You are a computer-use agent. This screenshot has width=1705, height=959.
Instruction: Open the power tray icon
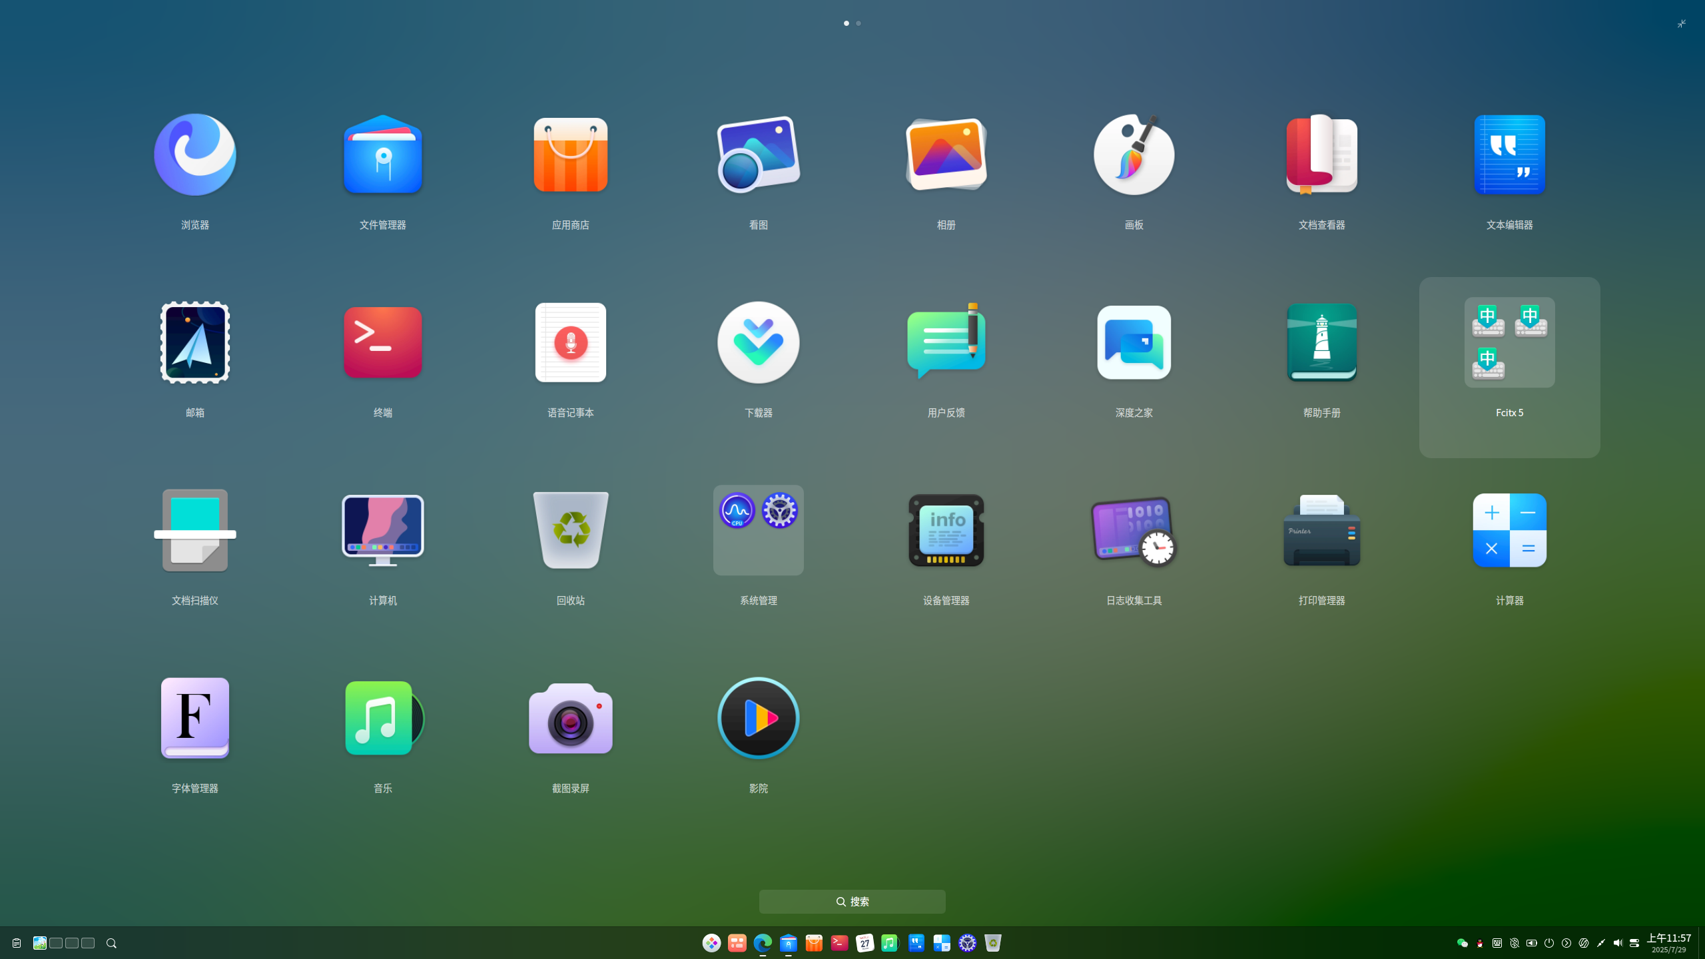click(1548, 942)
